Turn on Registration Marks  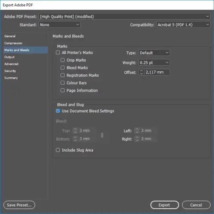click(x=62, y=75)
